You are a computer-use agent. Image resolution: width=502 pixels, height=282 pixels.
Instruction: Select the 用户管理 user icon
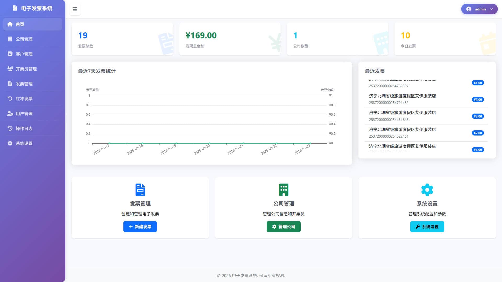click(10, 114)
